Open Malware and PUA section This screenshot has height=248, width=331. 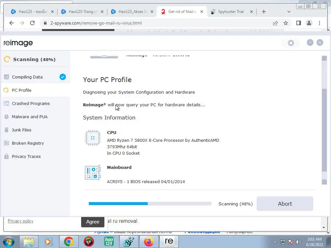pos(36,117)
